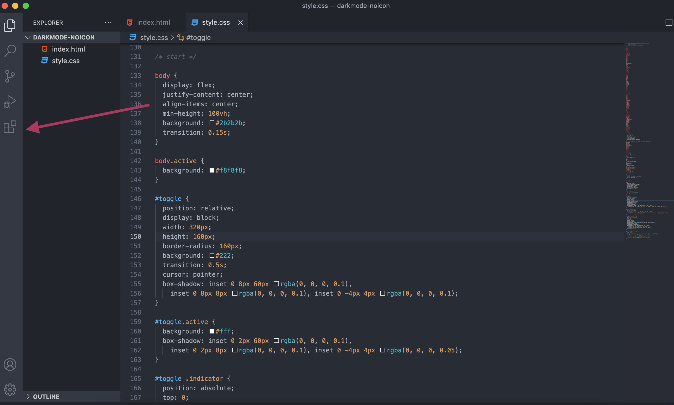
Task: Click 'display: flex;' on line 134
Action: pyautogui.click(x=189, y=85)
